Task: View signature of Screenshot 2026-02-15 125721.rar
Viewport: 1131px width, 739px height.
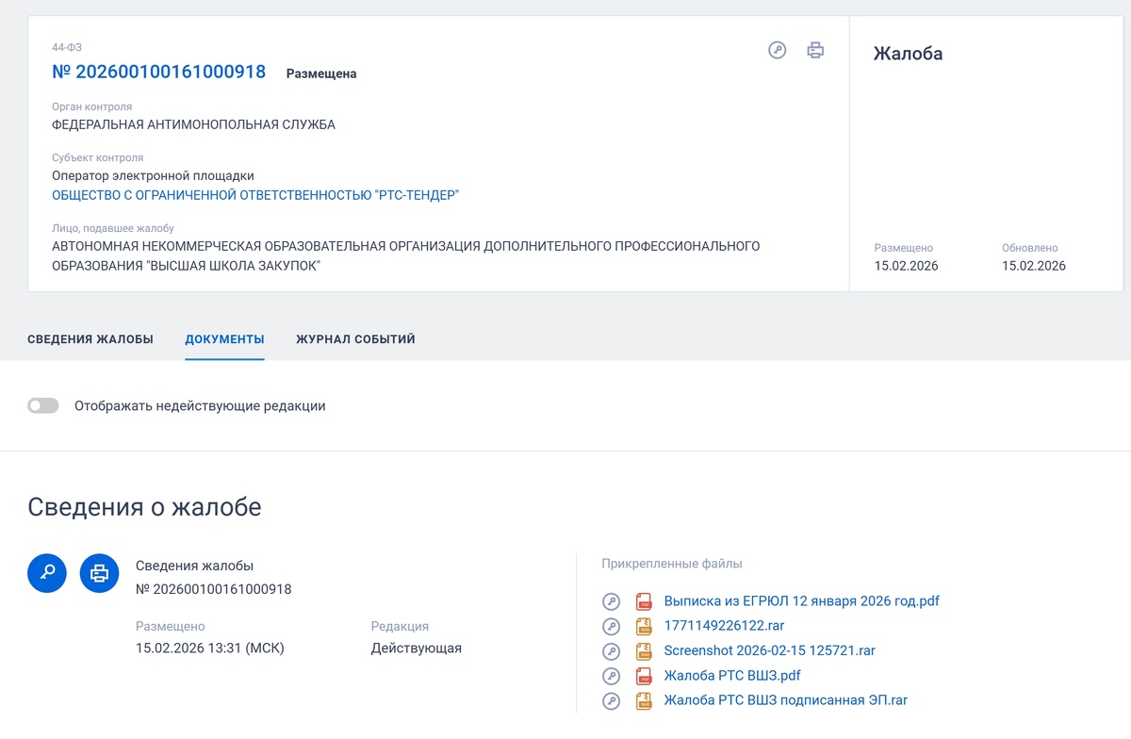Action: click(611, 651)
